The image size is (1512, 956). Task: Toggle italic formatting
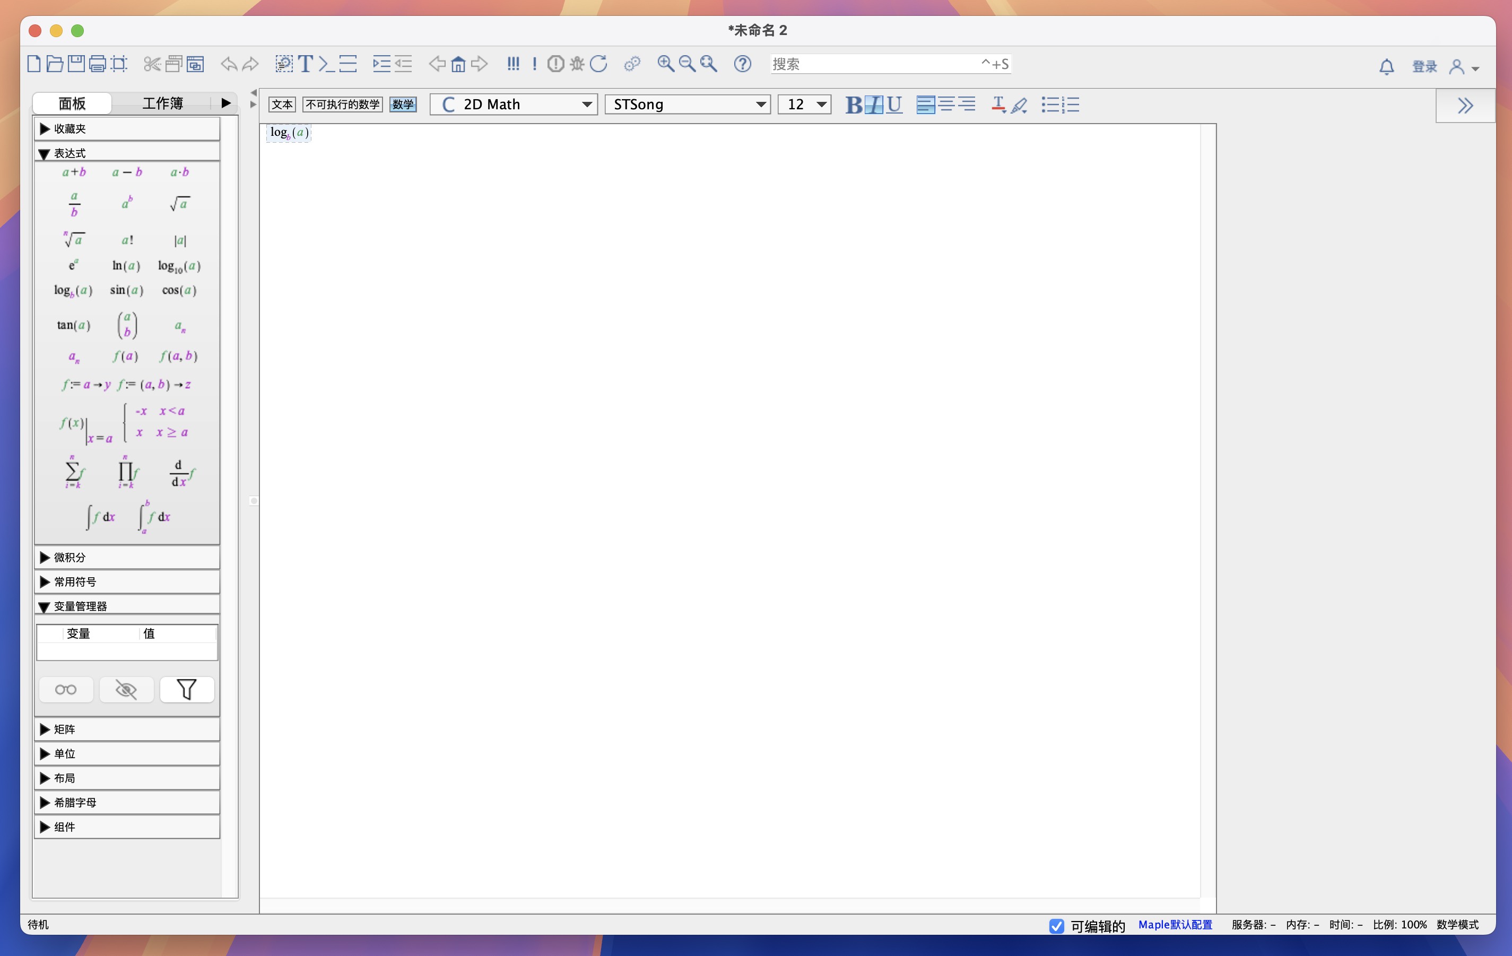pos(874,105)
